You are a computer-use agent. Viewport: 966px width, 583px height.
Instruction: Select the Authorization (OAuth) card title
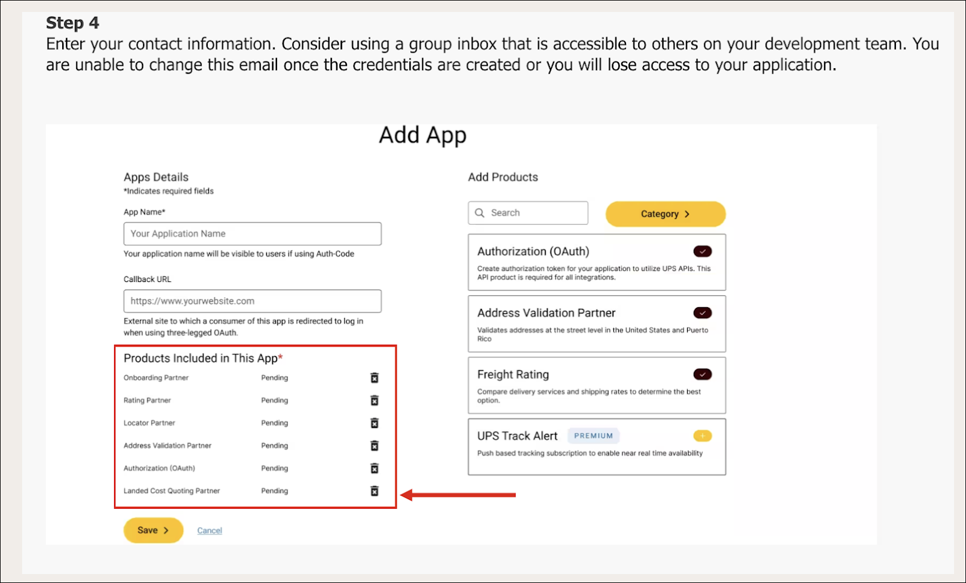[x=533, y=251]
